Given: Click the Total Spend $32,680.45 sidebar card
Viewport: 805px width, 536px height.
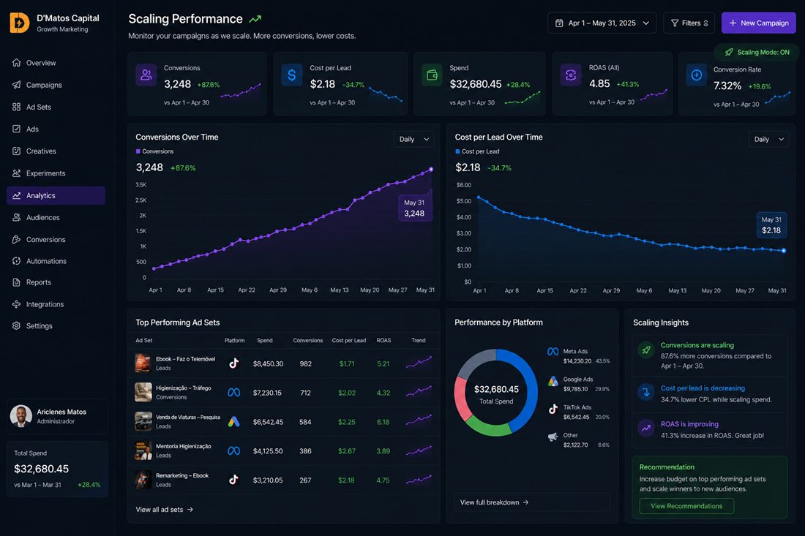Looking at the screenshot, I should click(58, 469).
